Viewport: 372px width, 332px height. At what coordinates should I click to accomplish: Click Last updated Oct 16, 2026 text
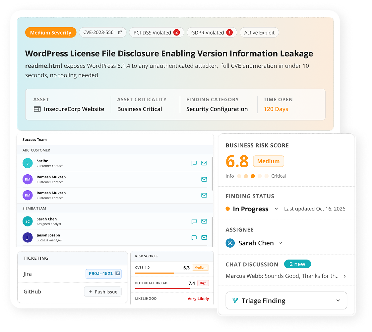click(315, 209)
